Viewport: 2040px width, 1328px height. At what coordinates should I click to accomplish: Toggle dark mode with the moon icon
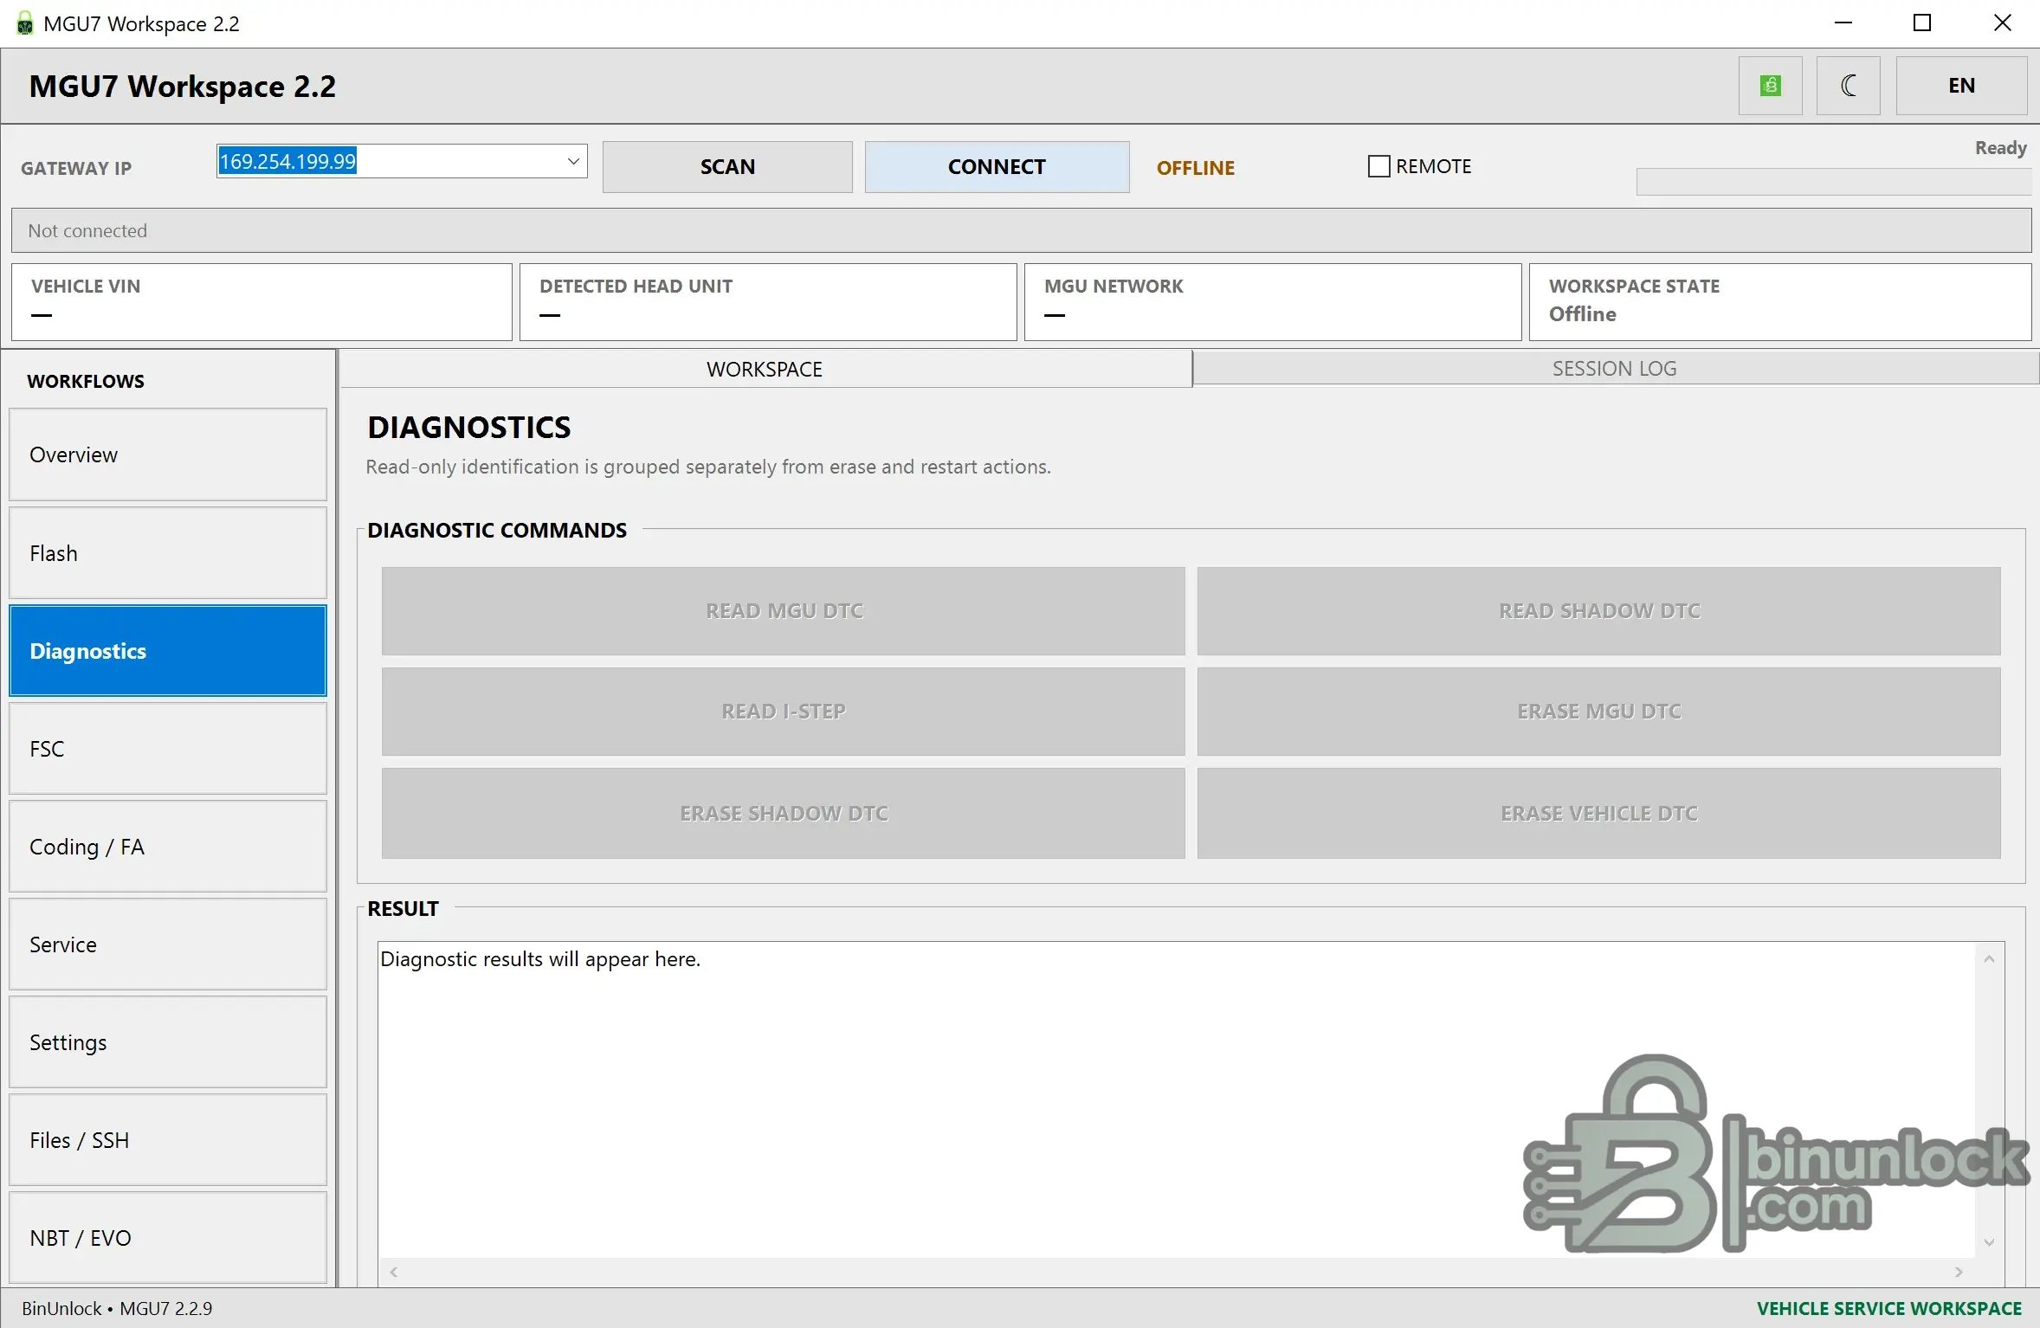1848,86
